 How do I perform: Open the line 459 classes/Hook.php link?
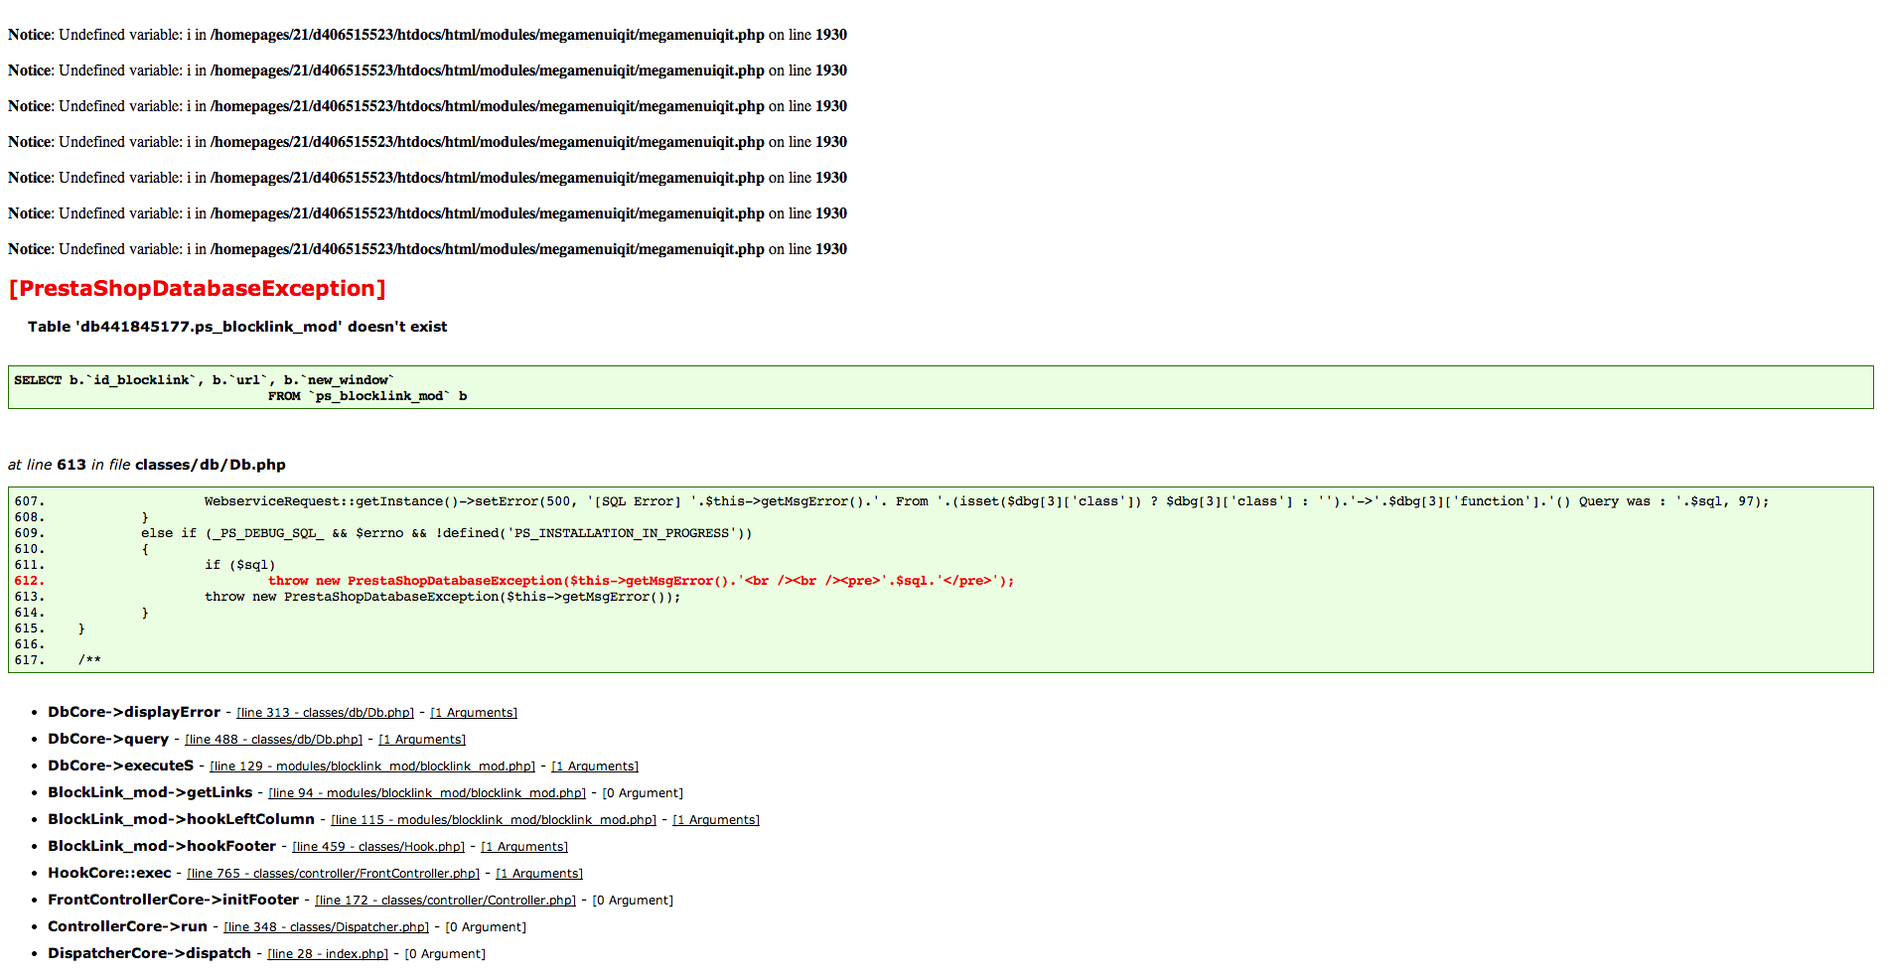pyautogui.click(x=378, y=847)
